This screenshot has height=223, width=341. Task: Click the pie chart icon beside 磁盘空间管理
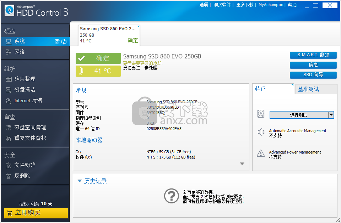9,128
